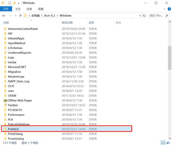
Task: Switch to large thumbnails view icon
Action: click(168, 143)
